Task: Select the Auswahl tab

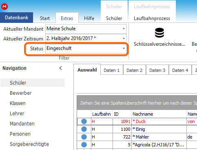Action: 87,70
